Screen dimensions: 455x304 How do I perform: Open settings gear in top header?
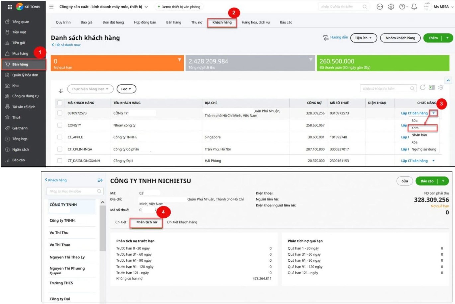point(391,7)
